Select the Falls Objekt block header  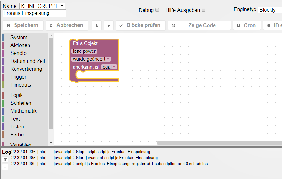(x=85, y=43)
